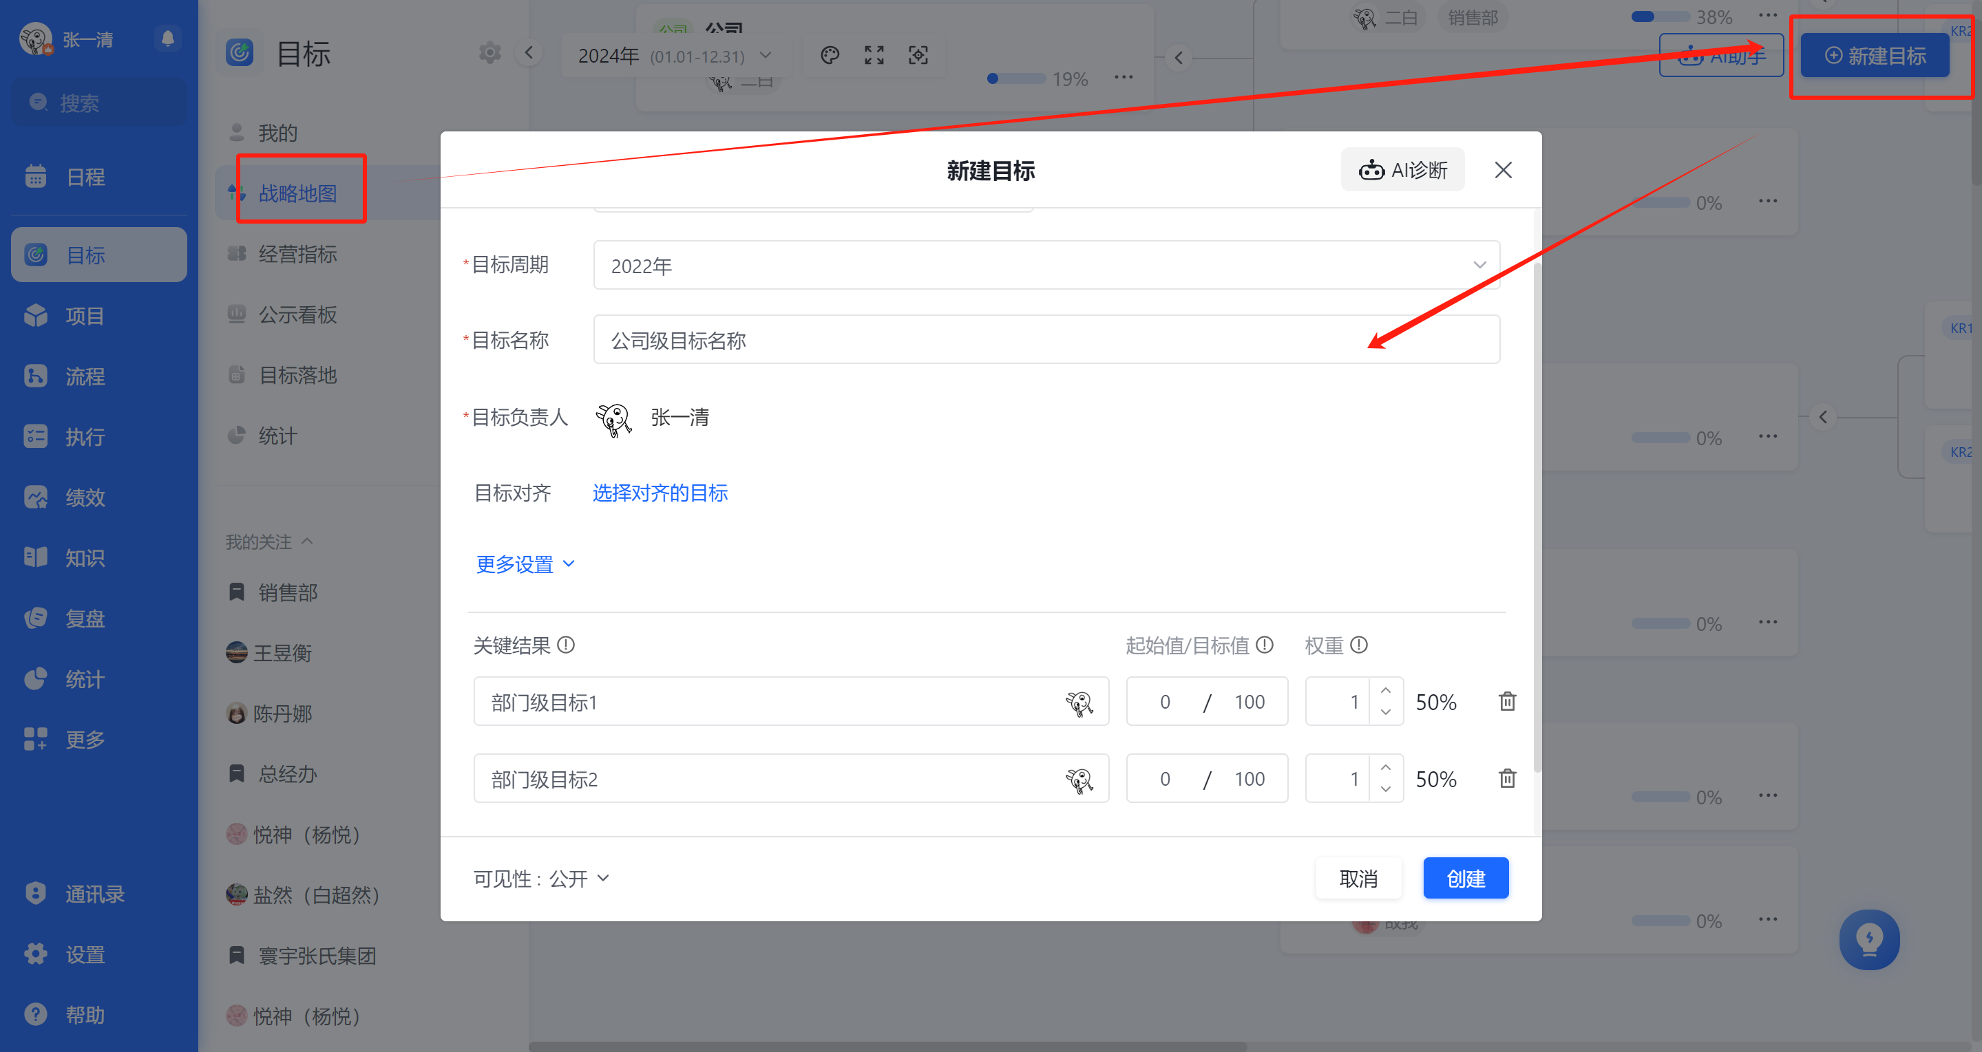Image resolution: width=1982 pixels, height=1052 pixels.
Task: Expand 更多设置 options
Action: [525, 563]
